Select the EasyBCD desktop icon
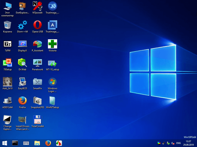The height and width of the screenshot is (147, 197). point(22,82)
